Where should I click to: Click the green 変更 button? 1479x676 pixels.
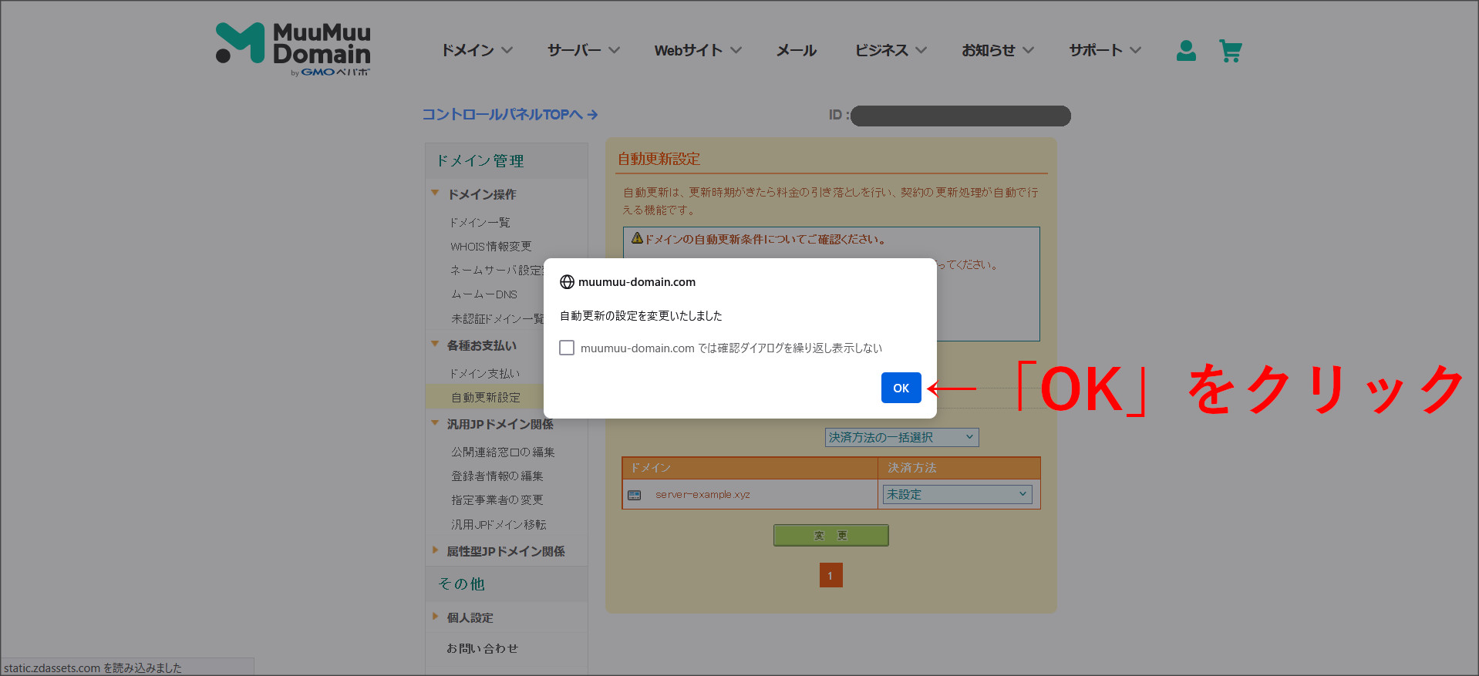(x=830, y=535)
